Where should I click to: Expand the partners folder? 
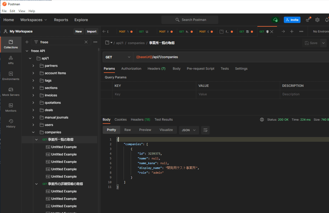[33, 66]
